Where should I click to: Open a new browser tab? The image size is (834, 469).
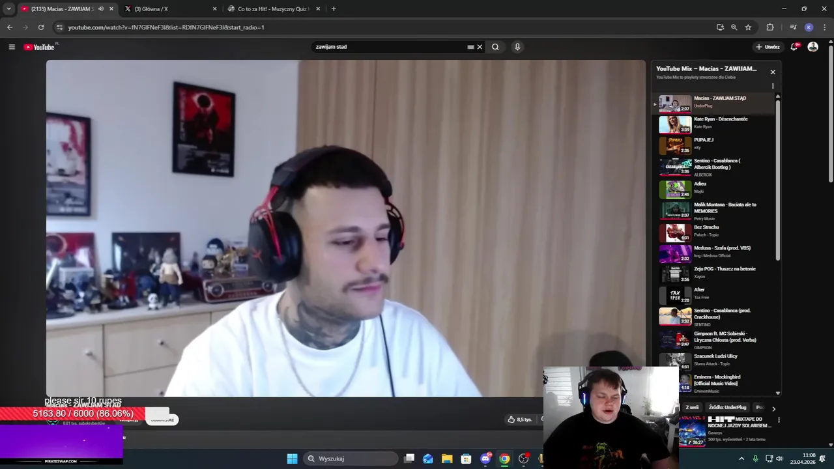click(334, 9)
